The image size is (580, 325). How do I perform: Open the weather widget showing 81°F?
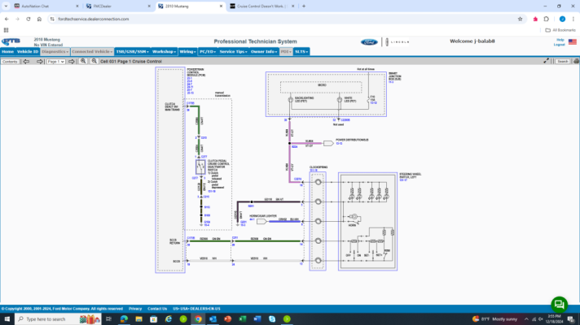click(x=494, y=318)
